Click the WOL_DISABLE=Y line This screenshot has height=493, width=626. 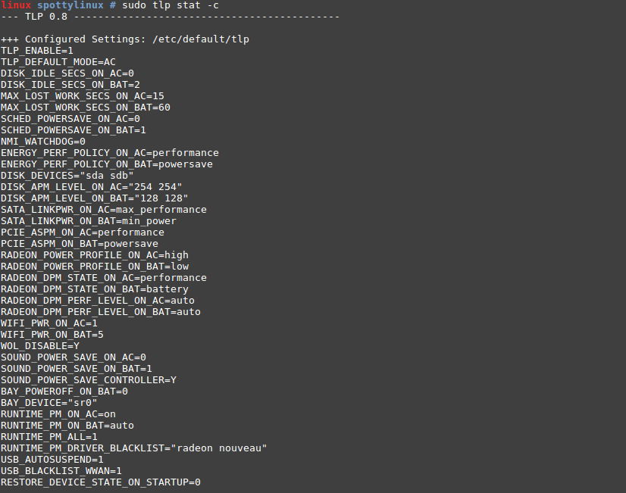coord(40,346)
